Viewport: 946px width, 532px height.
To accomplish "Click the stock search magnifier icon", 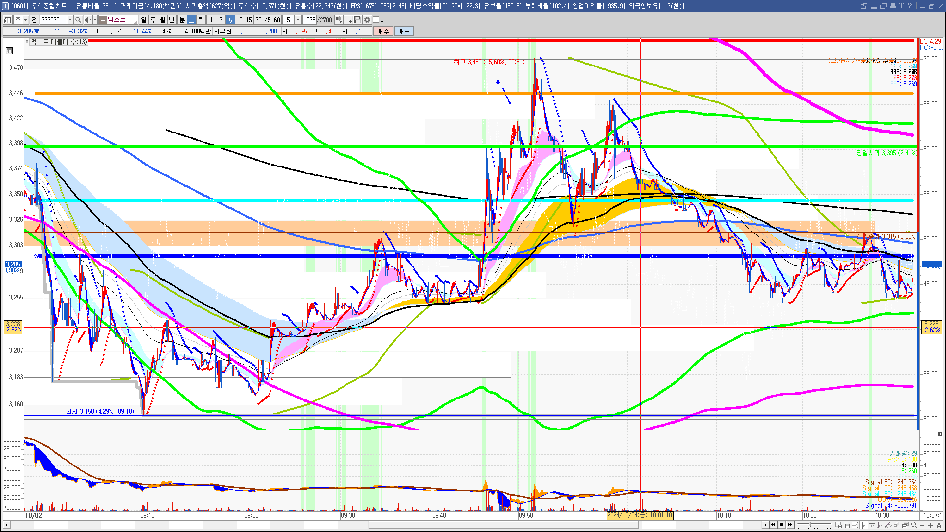I will [78, 20].
